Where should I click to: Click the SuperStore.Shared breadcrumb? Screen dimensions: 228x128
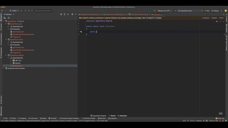[98, 116]
